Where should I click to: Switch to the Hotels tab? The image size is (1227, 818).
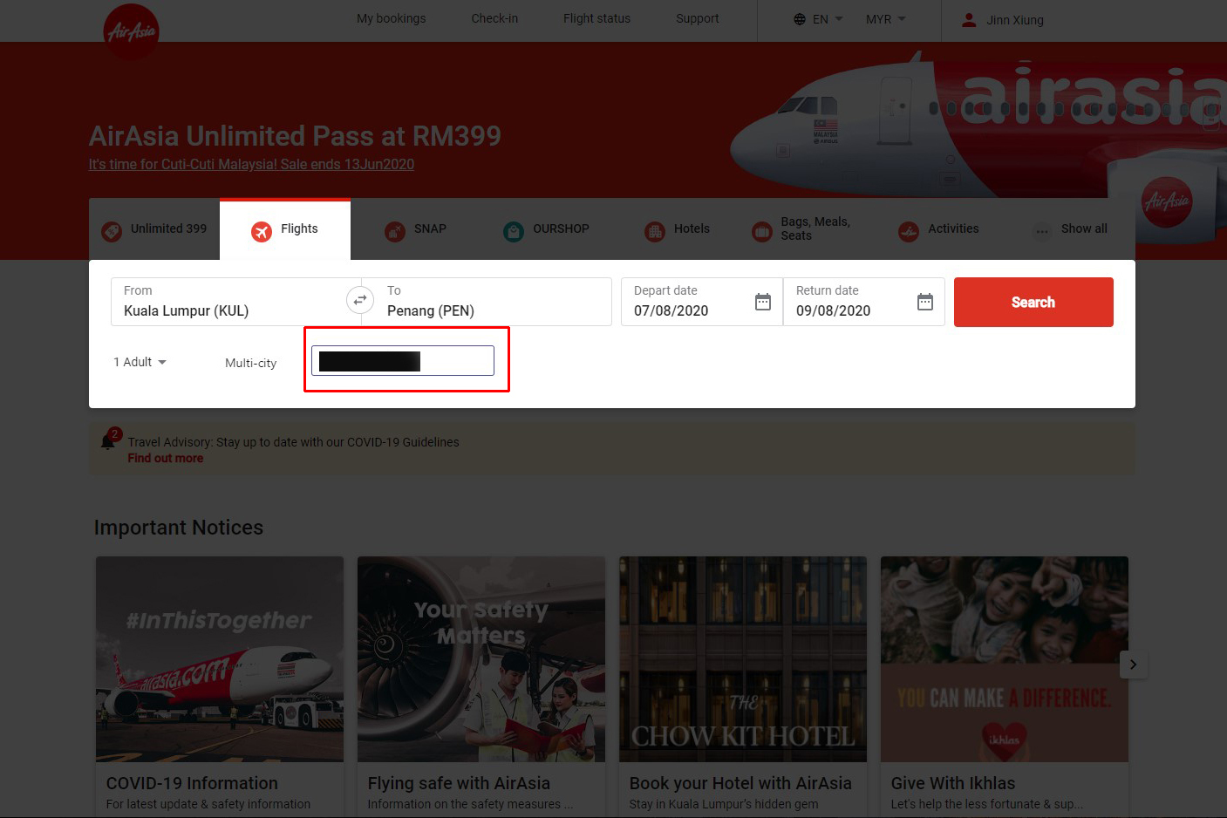678,229
